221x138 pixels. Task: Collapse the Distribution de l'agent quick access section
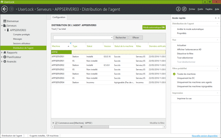coord(217,24)
